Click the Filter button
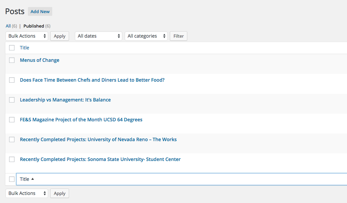Image resolution: width=347 pixels, height=203 pixels. click(179, 36)
